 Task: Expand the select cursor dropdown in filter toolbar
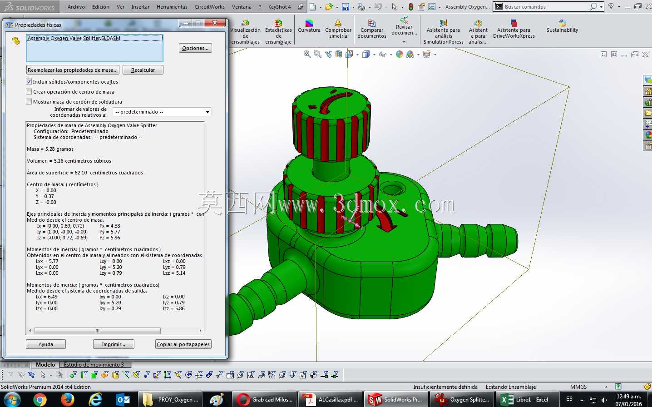[x=51, y=375]
